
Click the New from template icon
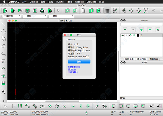12,11
